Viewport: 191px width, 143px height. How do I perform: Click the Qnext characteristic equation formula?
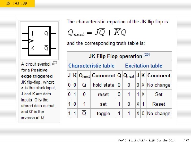(97, 32)
